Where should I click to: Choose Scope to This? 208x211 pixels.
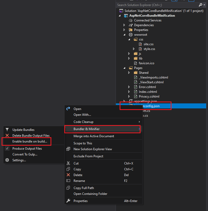[x=103, y=143]
